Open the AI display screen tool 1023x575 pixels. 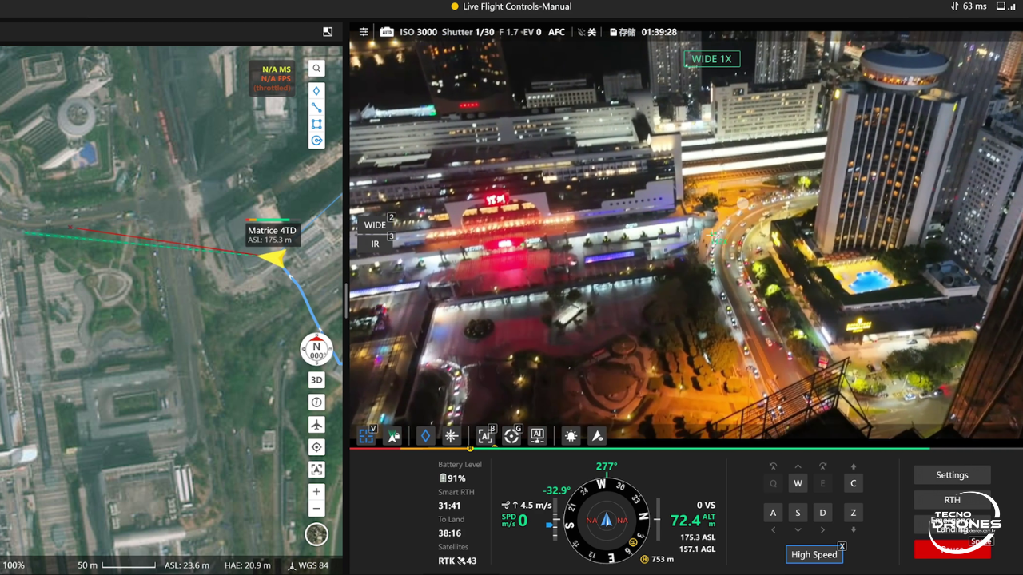(538, 435)
